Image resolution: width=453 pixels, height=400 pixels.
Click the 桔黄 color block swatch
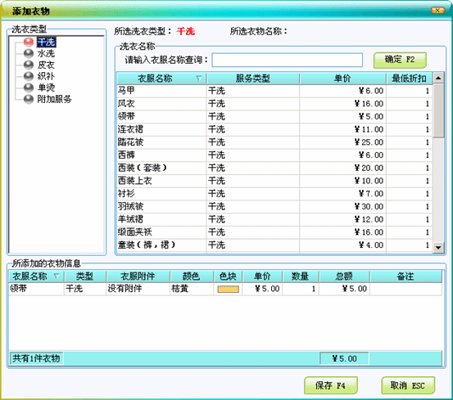(228, 289)
